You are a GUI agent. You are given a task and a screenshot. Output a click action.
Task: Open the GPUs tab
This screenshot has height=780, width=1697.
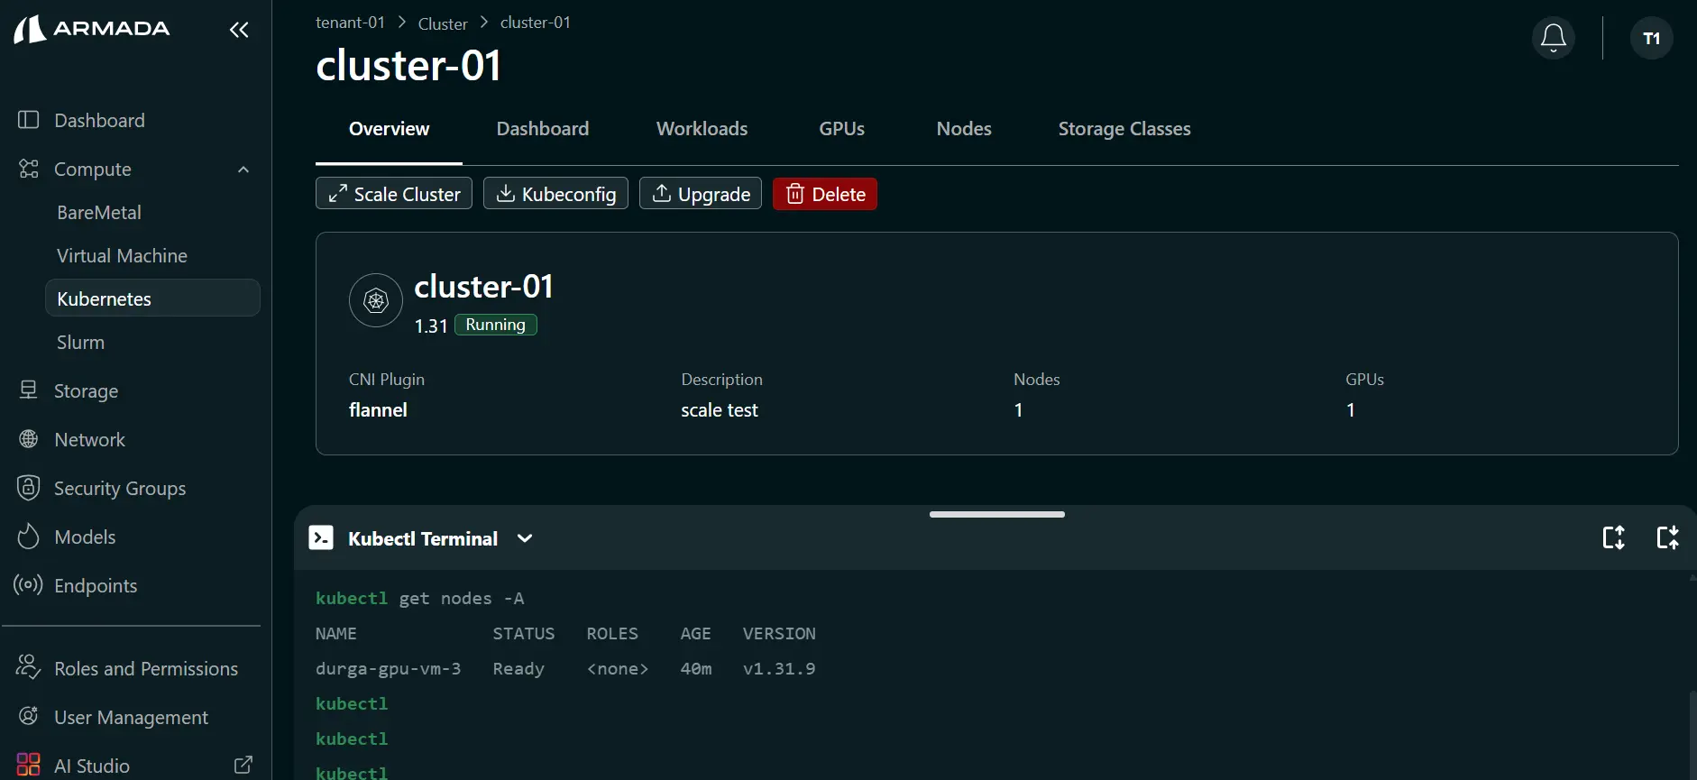tap(841, 129)
